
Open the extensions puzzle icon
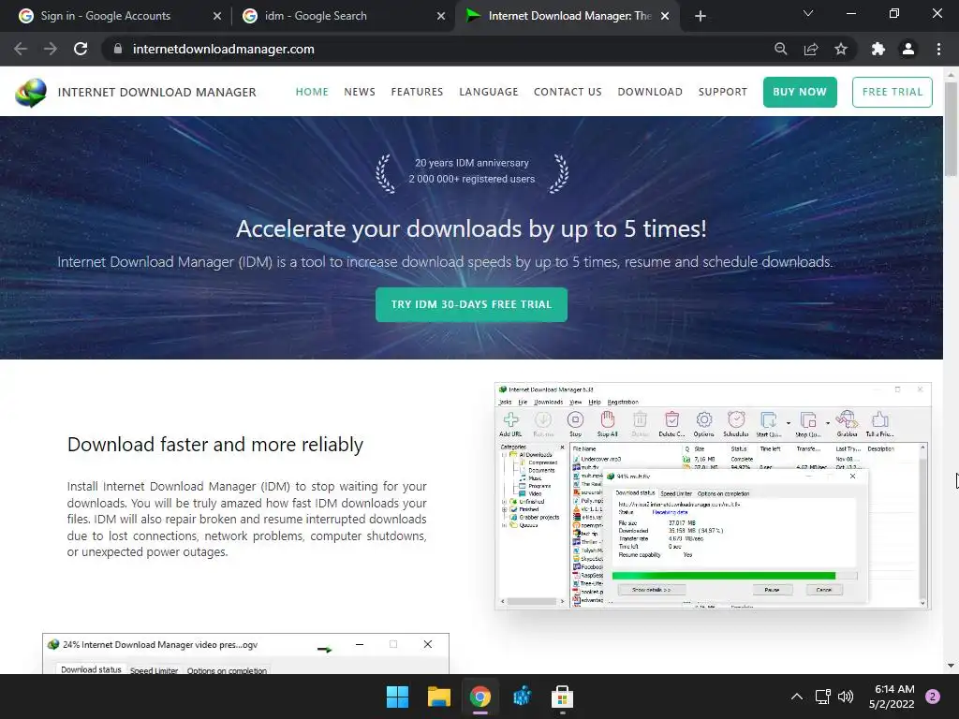pos(878,49)
